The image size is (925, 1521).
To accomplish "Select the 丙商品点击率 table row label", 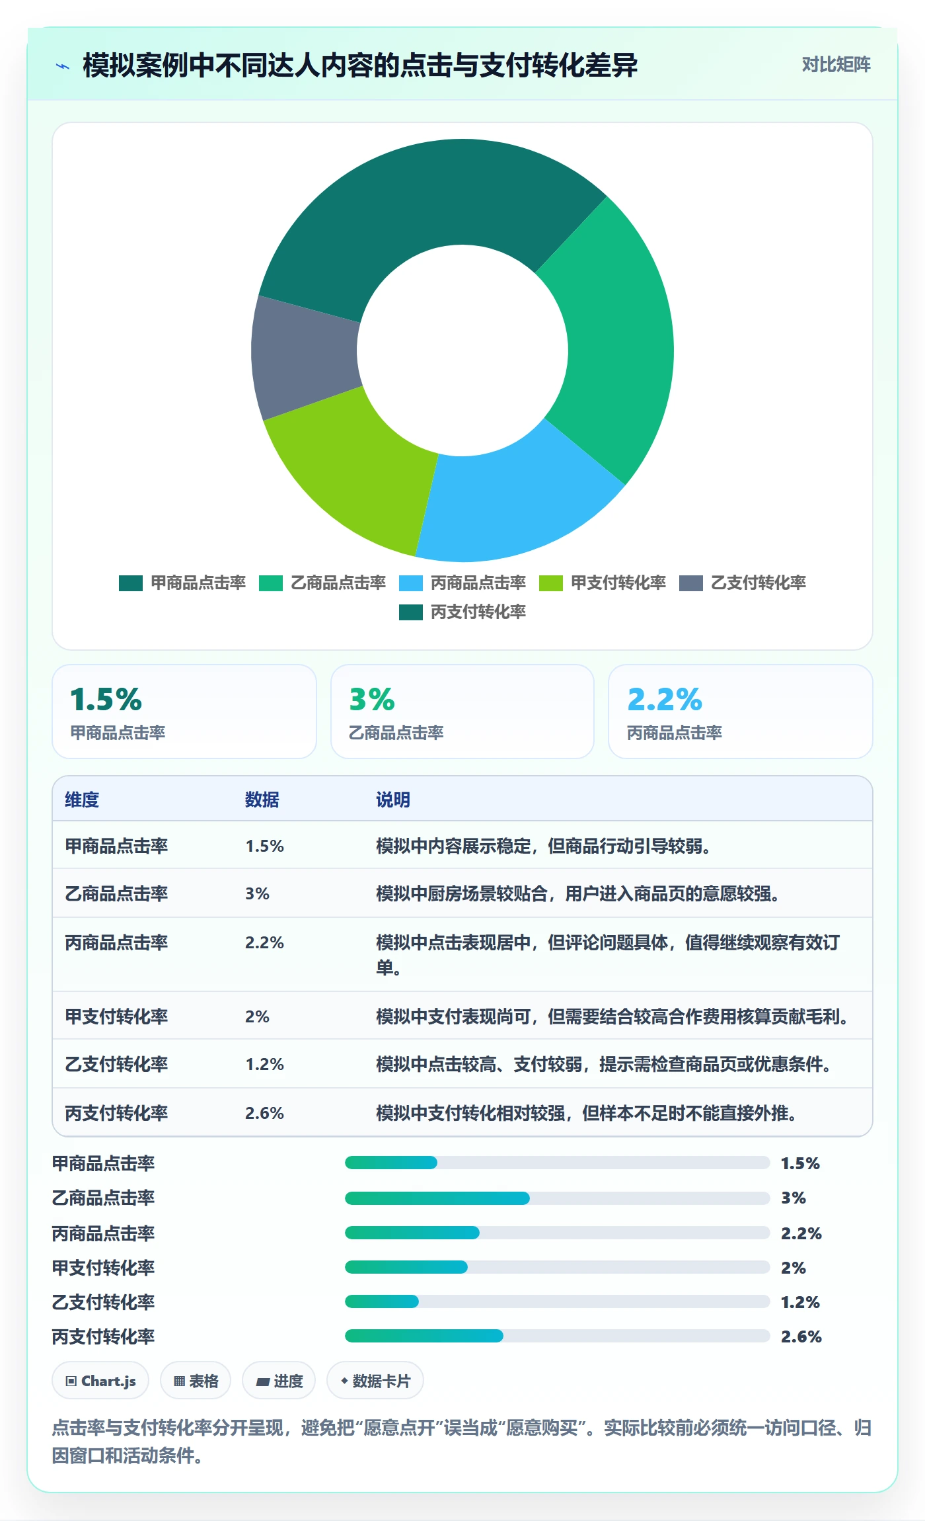I will [x=116, y=942].
